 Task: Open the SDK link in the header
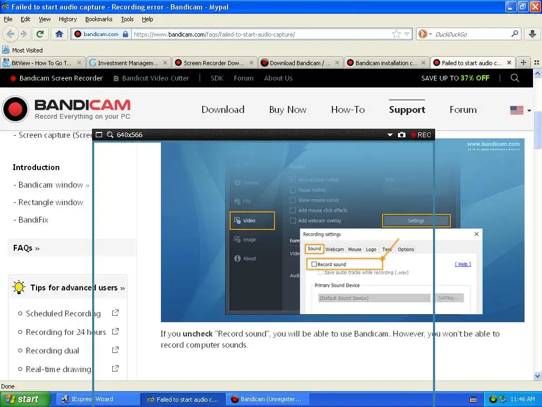[x=216, y=78]
